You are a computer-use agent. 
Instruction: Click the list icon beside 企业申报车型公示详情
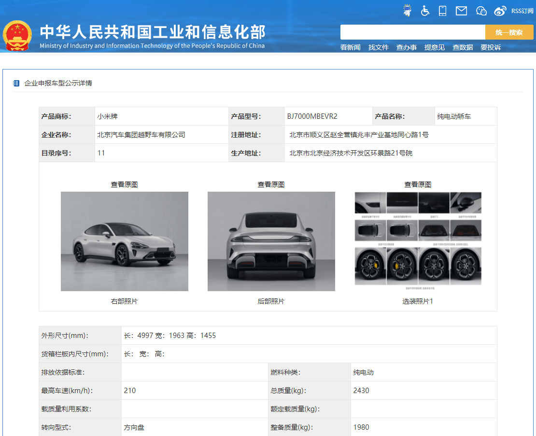[16, 83]
